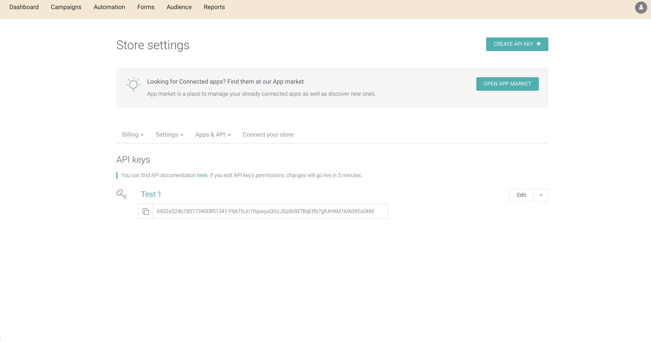Click the Test 1 API key name
Image resolution: width=651 pixels, height=342 pixels.
pyautogui.click(x=151, y=194)
